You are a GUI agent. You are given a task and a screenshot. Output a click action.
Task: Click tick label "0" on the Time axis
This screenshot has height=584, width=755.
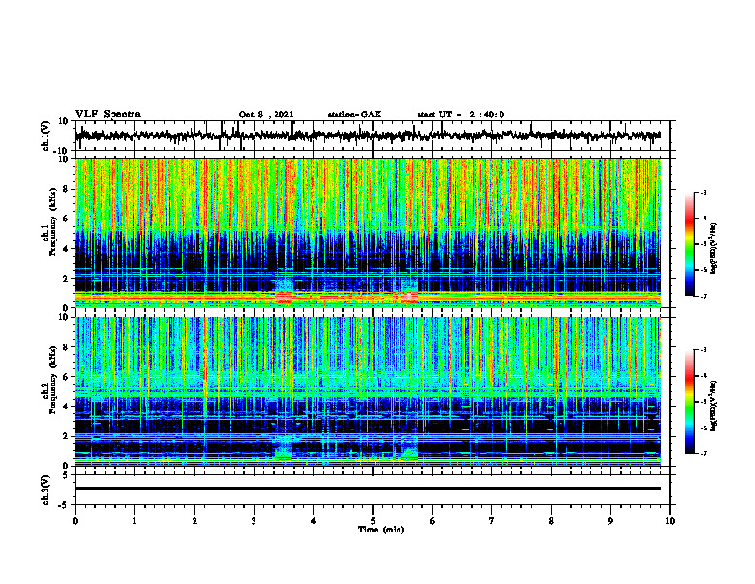tap(75, 521)
